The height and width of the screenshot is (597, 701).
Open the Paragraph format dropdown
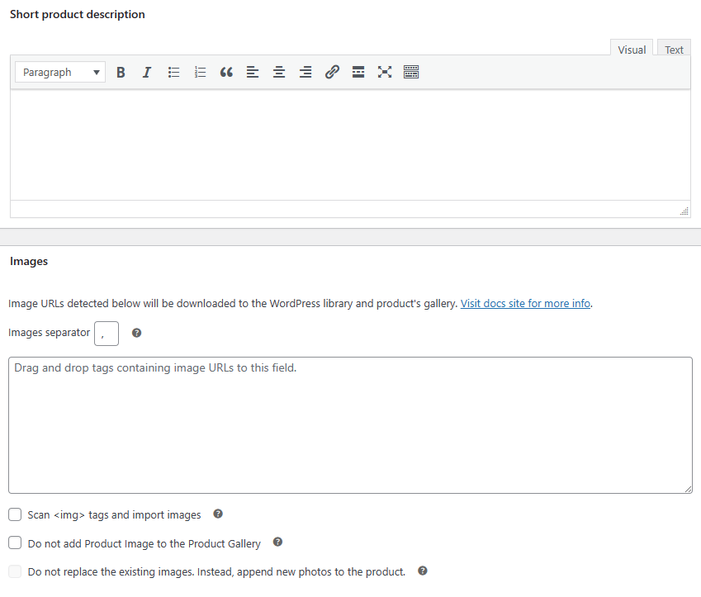tap(60, 72)
